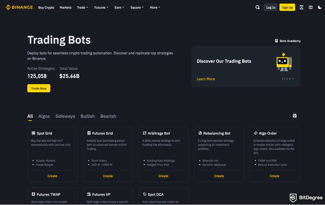Click the QR code download icon

(x=301, y=7)
